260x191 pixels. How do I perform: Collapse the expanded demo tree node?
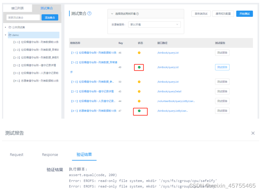[x=5, y=34]
